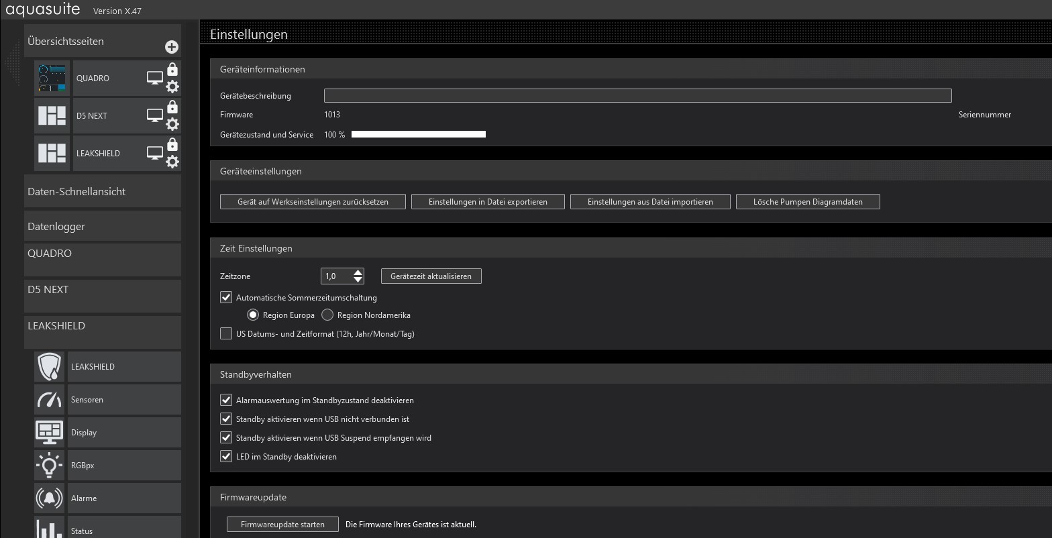The height and width of the screenshot is (538, 1052).
Task: Expand the Übersichtsseiten section header
Action: click(103, 41)
